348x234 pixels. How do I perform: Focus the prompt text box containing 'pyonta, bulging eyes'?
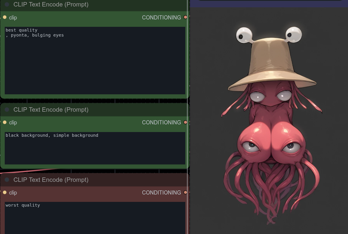pyautogui.click(x=95, y=60)
